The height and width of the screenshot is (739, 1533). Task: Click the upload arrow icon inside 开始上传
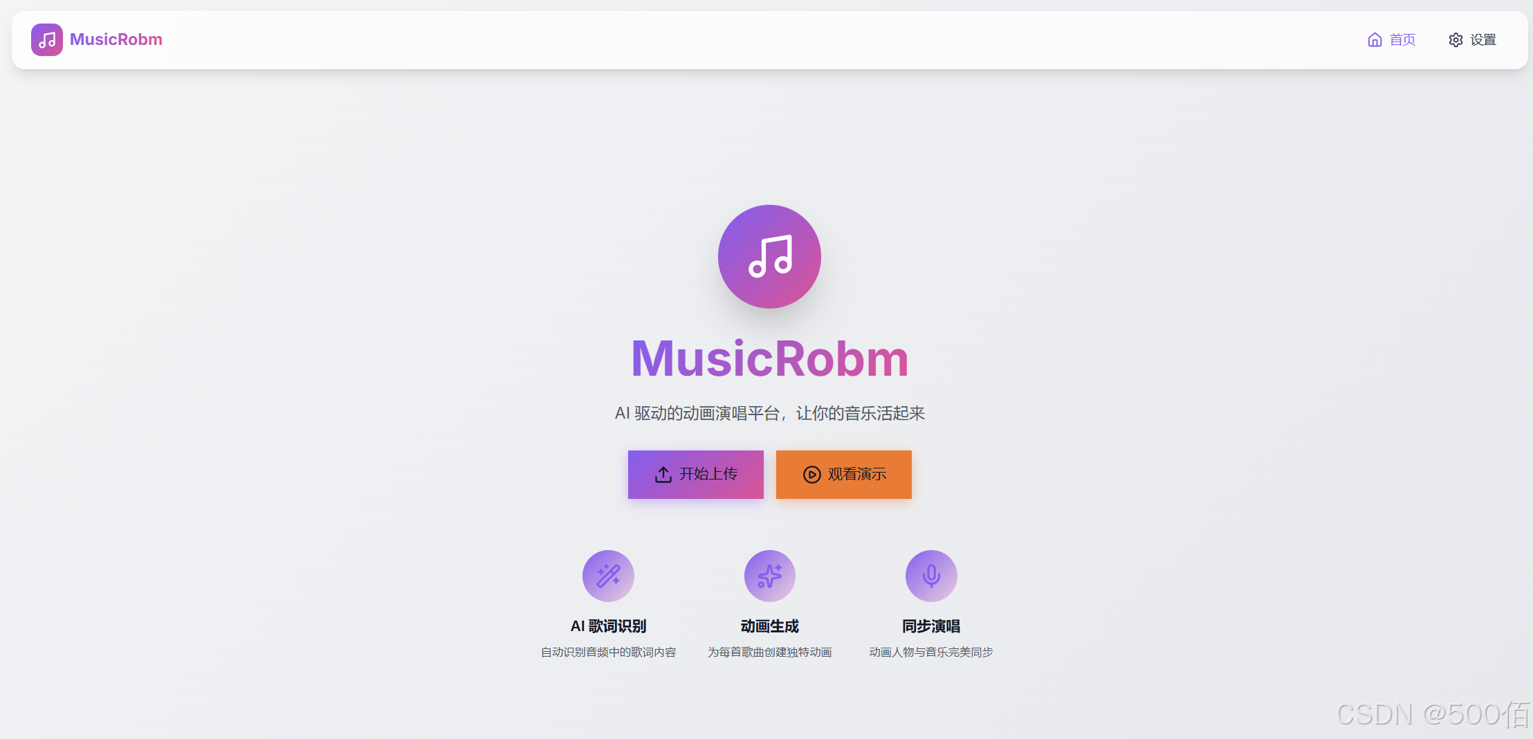click(x=663, y=474)
